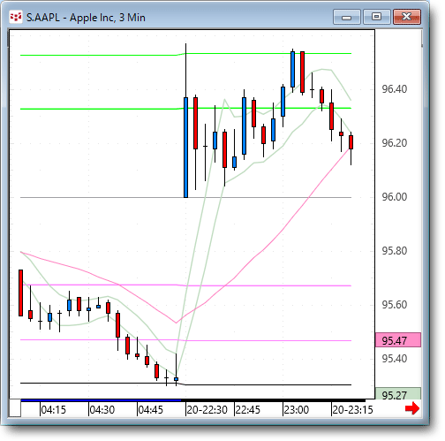Click the S.AAPL - Apple Inc title text
Screen dimensions: 445x441
point(86,18)
